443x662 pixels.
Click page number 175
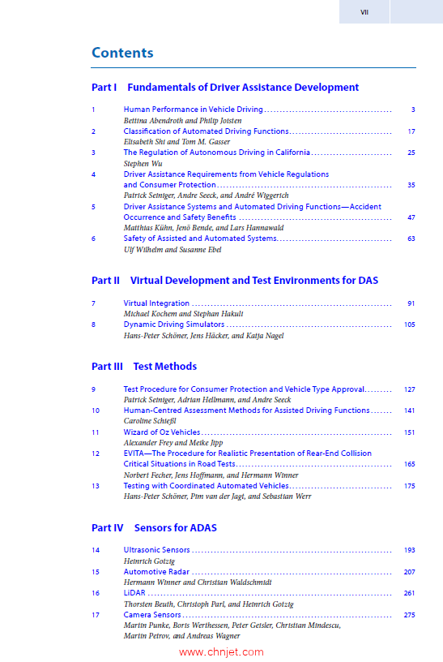[410, 487]
